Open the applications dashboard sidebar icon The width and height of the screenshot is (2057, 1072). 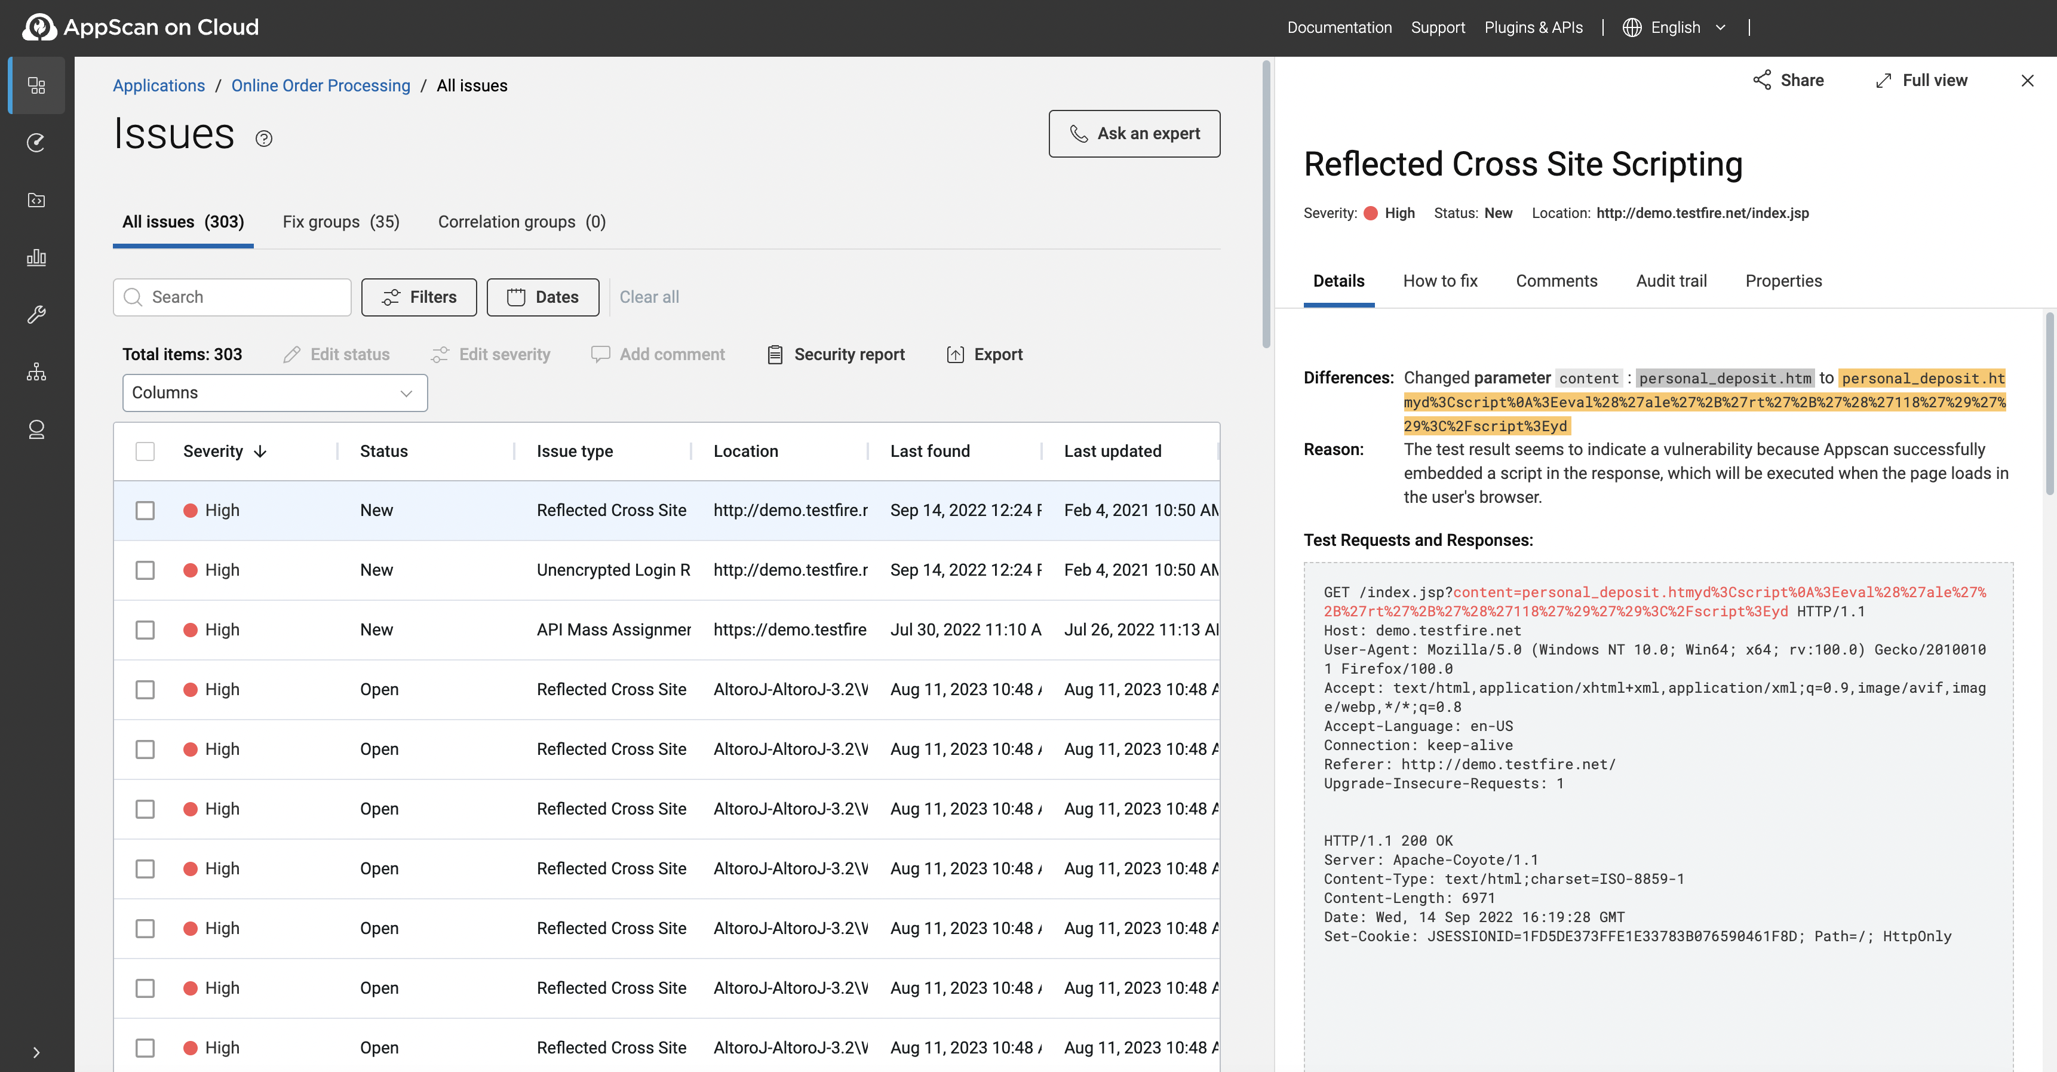point(36,85)
